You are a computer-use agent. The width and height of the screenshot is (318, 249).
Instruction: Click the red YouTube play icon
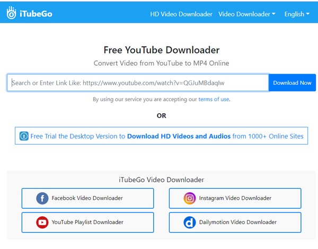[42, 223]
